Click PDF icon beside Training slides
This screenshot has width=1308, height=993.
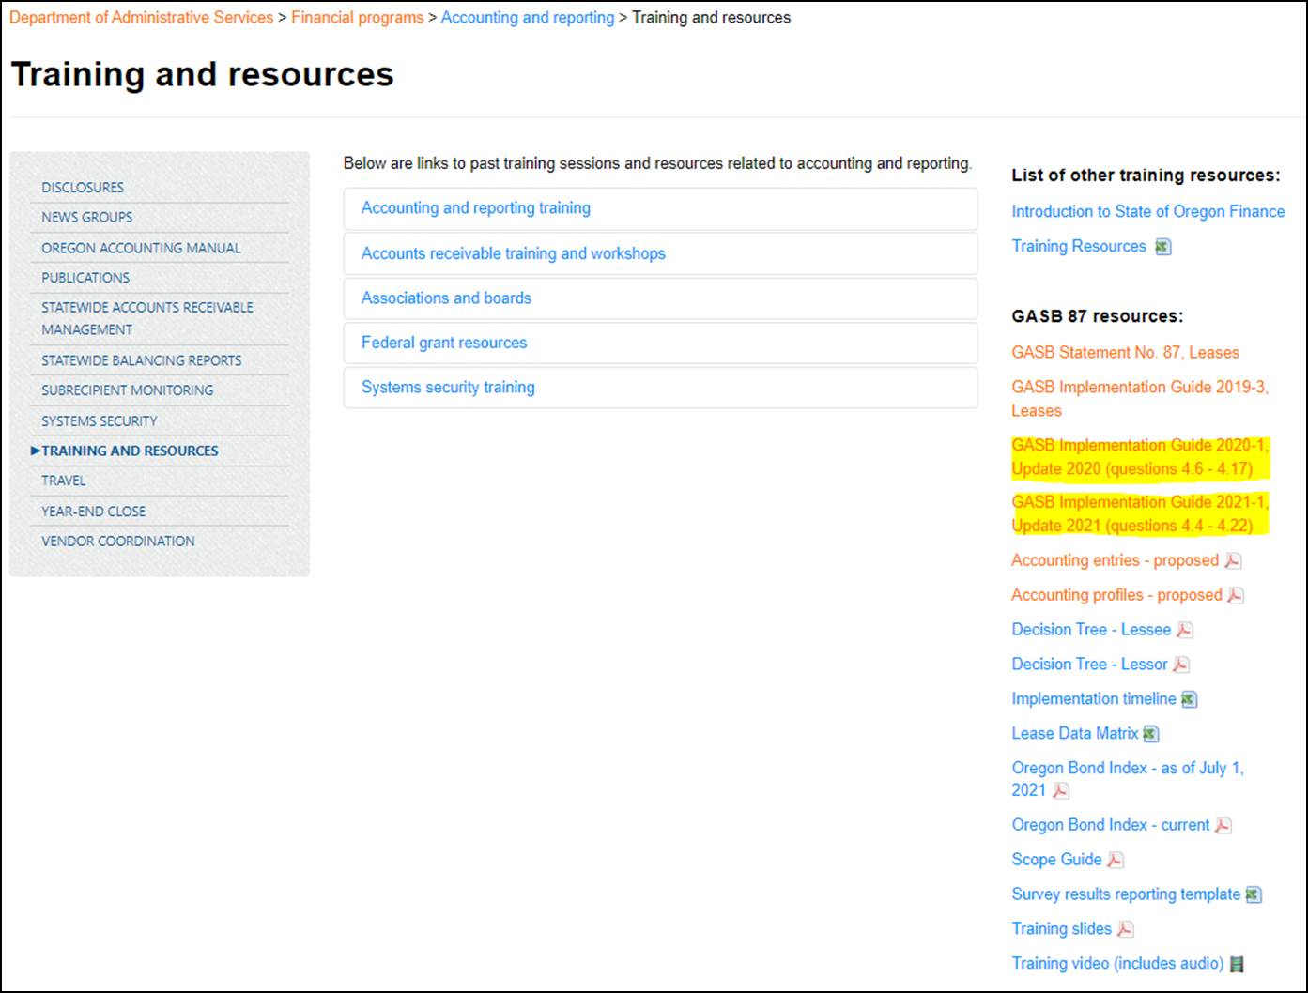1125,929
